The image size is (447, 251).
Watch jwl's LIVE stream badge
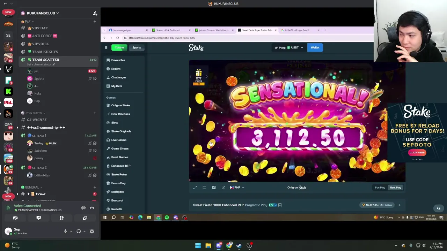click(92, 71)
